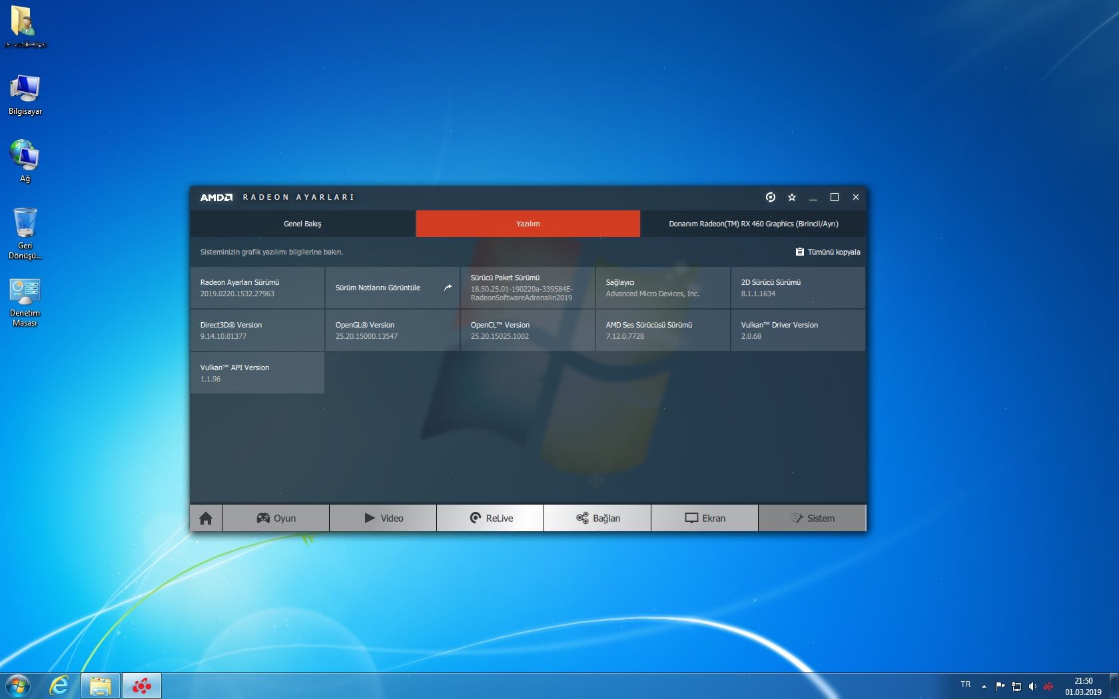Select the Denetim Masası desktop icon
This screenshot has width=1119, height=699.
pos(25,302)
